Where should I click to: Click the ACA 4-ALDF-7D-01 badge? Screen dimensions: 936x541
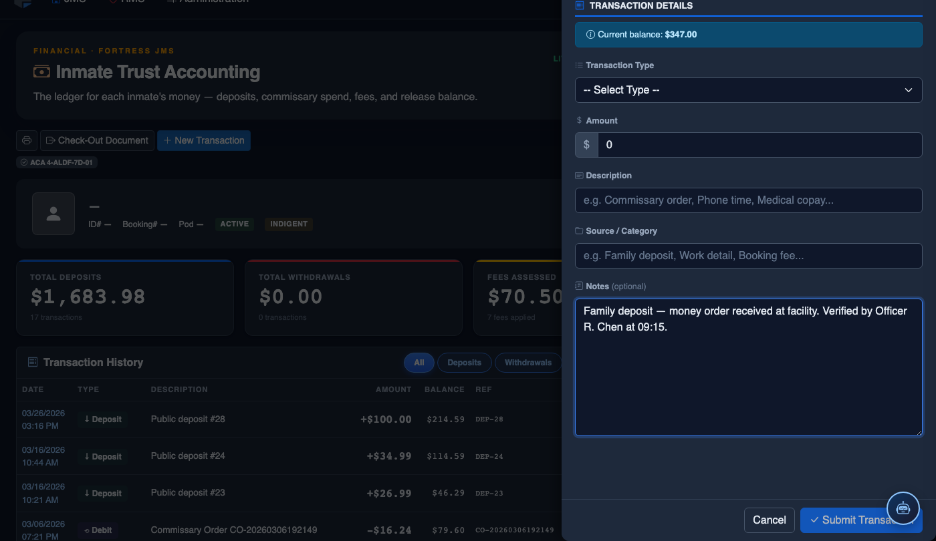point(57,162)
